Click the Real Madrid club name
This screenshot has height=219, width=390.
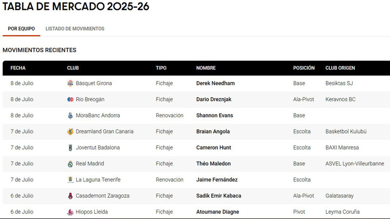90,164
